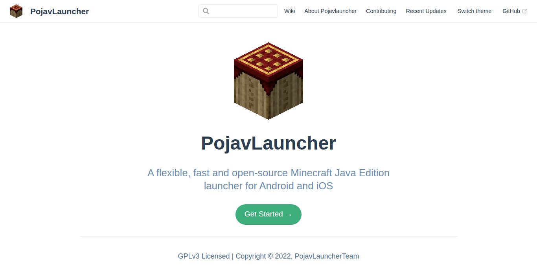Go to the Contributing page
The width and height of the screenshot is (537, 268).
pyautogui.click(x=381, y=11)
